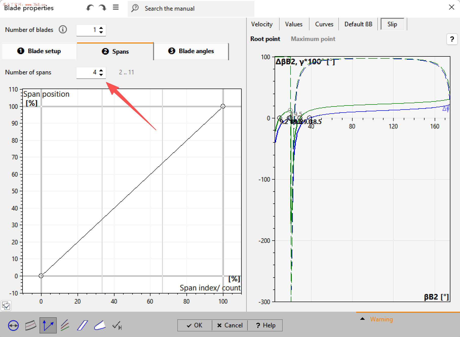Viewport: 460px width, 337px height.
Task: Select the circle with double-arrow icon
Action: 13,325
